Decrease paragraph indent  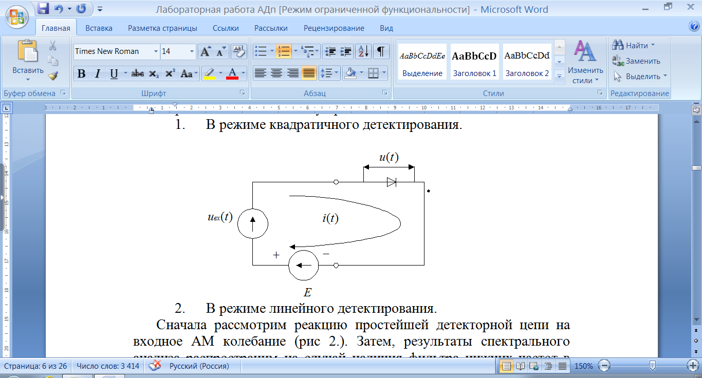(331, 51)
